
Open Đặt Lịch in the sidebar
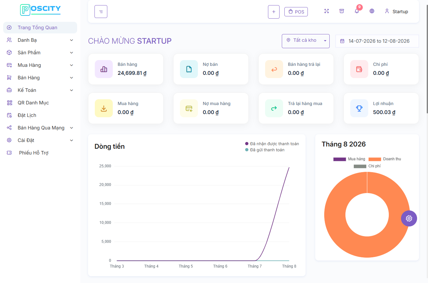pyautogui.click(x=40, y=115)
